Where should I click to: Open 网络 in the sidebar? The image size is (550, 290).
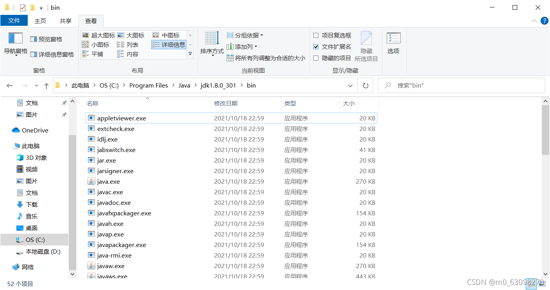(x=23, y=267)
